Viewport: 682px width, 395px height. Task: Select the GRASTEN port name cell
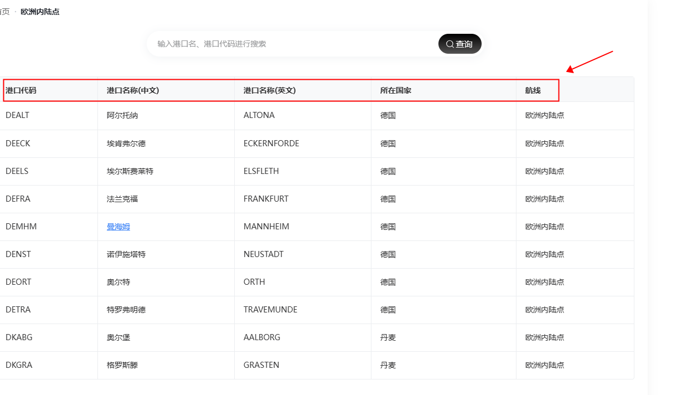261,365
